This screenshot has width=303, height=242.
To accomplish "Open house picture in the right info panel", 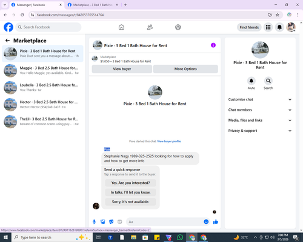I will click(260, 50).
